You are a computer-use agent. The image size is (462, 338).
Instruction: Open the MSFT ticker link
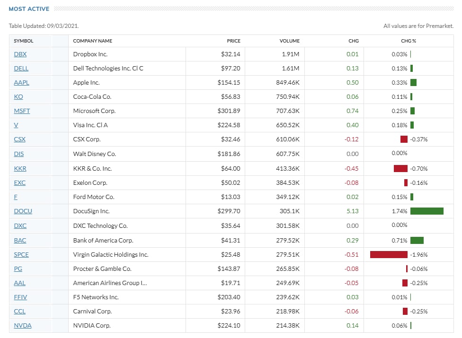point(22,111)
